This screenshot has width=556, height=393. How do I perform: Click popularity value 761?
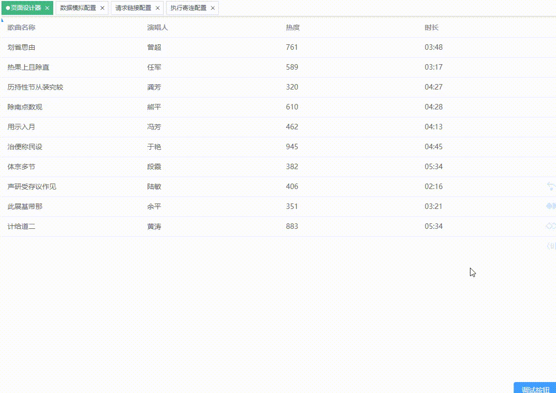[292, 47]
